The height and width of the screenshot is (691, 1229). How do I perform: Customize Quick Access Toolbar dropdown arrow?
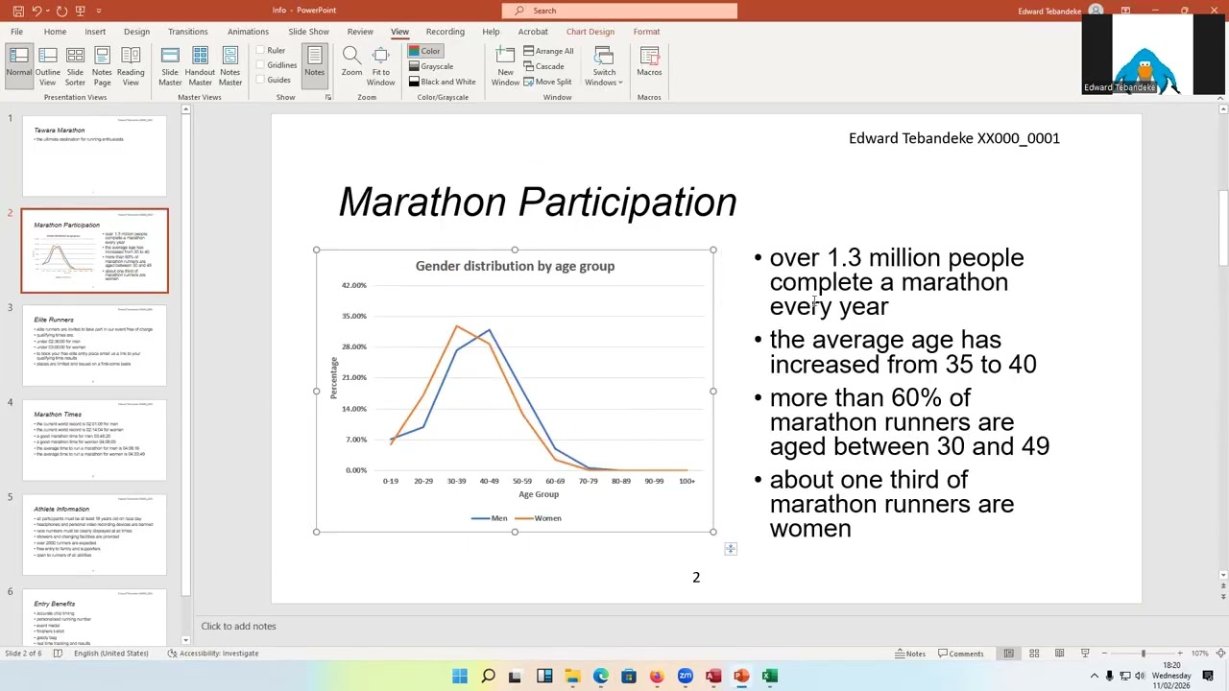[99, 11]
